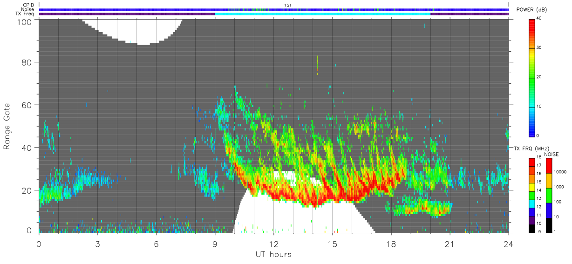Click the "TX Freq" row label at top left

pos(25,14)
